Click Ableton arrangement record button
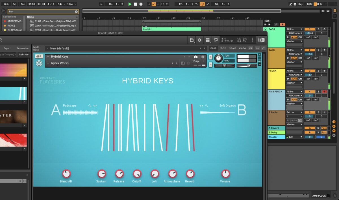The width and height of the screenshot is (339, 200). 141,4
